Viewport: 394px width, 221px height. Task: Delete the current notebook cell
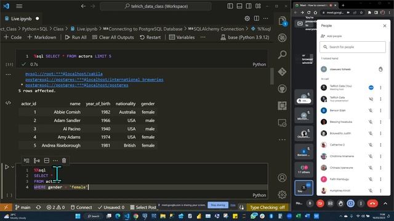(x=64, y=160)
